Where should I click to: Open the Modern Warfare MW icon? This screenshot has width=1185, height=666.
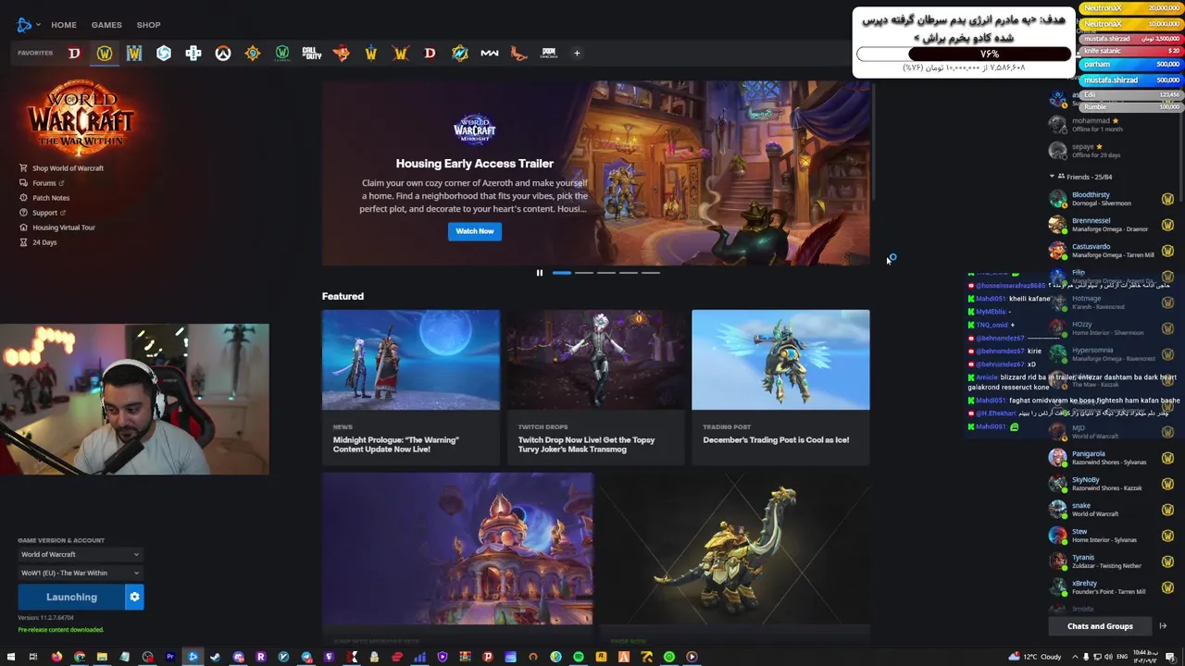(490, 54)
